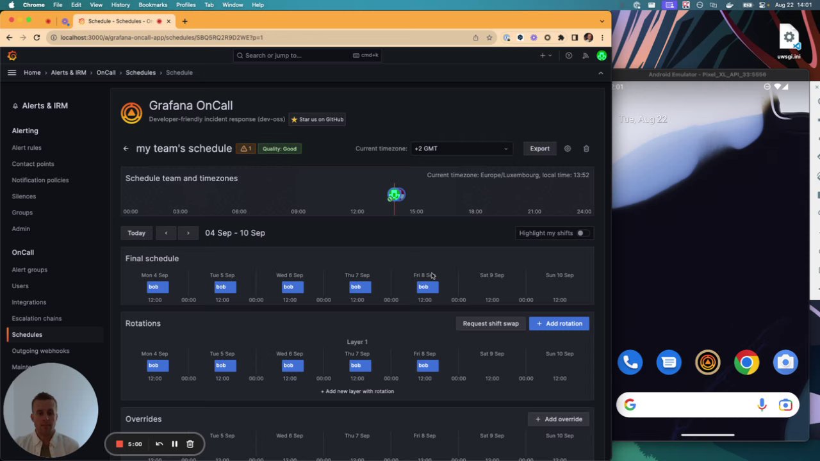Open schedule settings gear icon

click(568, 149)
